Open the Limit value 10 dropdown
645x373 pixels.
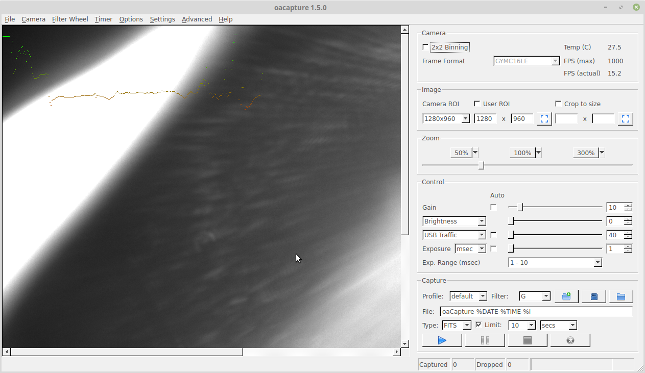pos(522,325)
